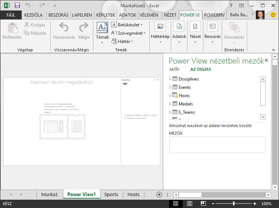The width and height of the screenshot is (279, 208).
Task: Switch to the ADATOK ribbon tab
Action: (127, 15)
